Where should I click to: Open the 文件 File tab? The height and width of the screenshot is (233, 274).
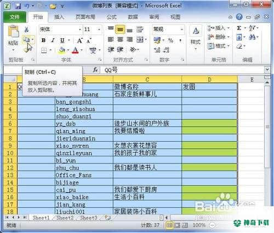click(15, 17)
